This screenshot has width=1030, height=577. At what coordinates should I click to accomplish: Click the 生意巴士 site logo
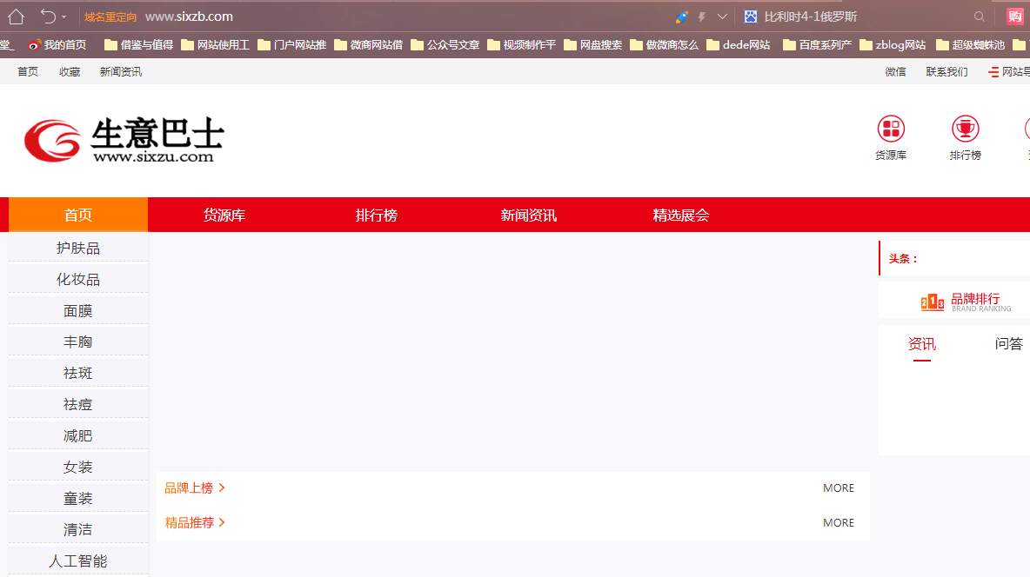click(x=124, y=139)
